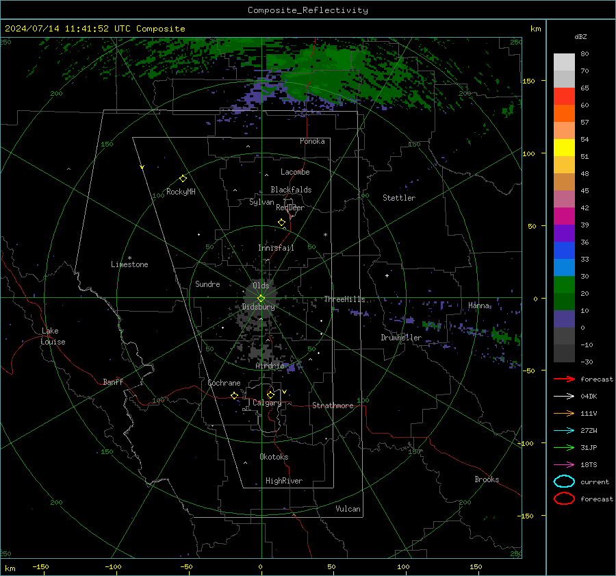Click the cyan 27ZW arrow legend icon
This screenshot has width=616, height=576.
click(564, 431)
